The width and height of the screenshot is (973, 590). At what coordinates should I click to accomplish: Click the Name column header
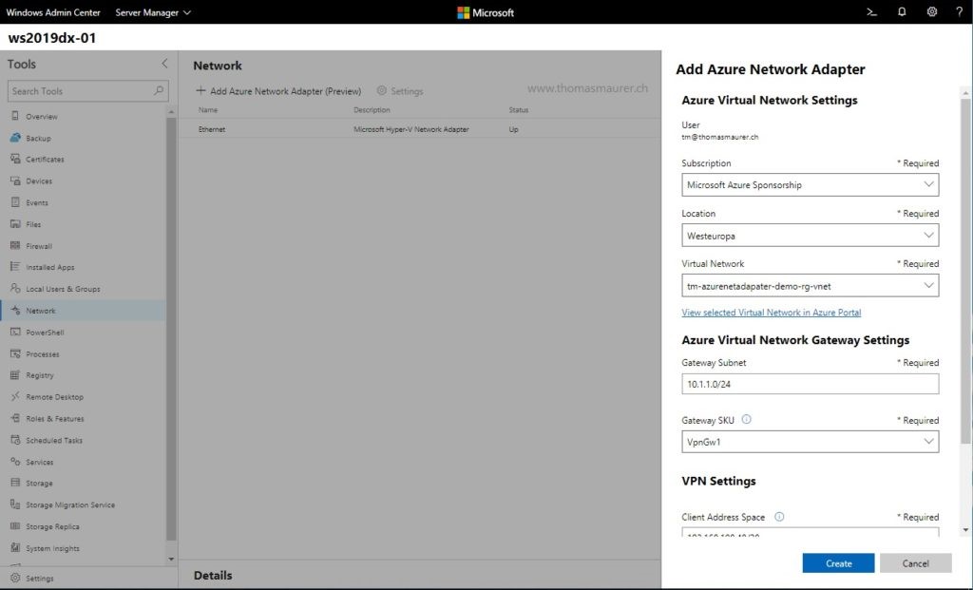click(x=208, y=110)
